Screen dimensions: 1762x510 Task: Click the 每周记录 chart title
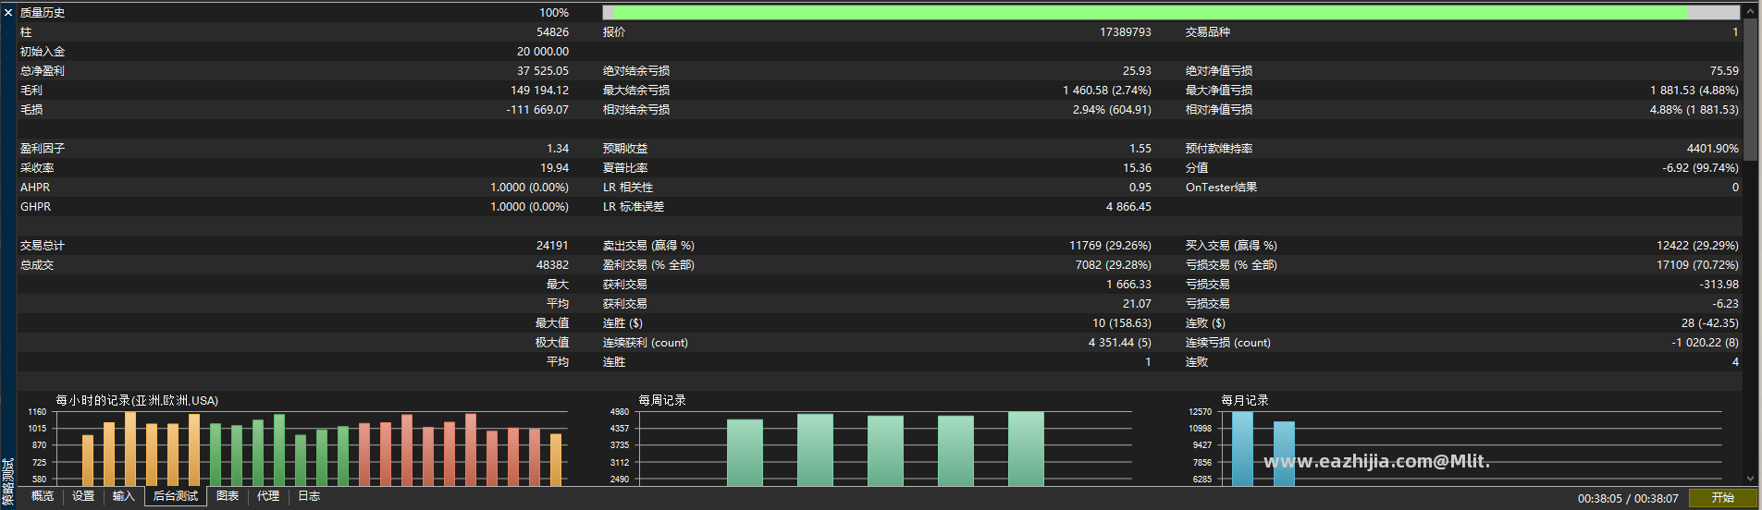click(x=662, y=400)
